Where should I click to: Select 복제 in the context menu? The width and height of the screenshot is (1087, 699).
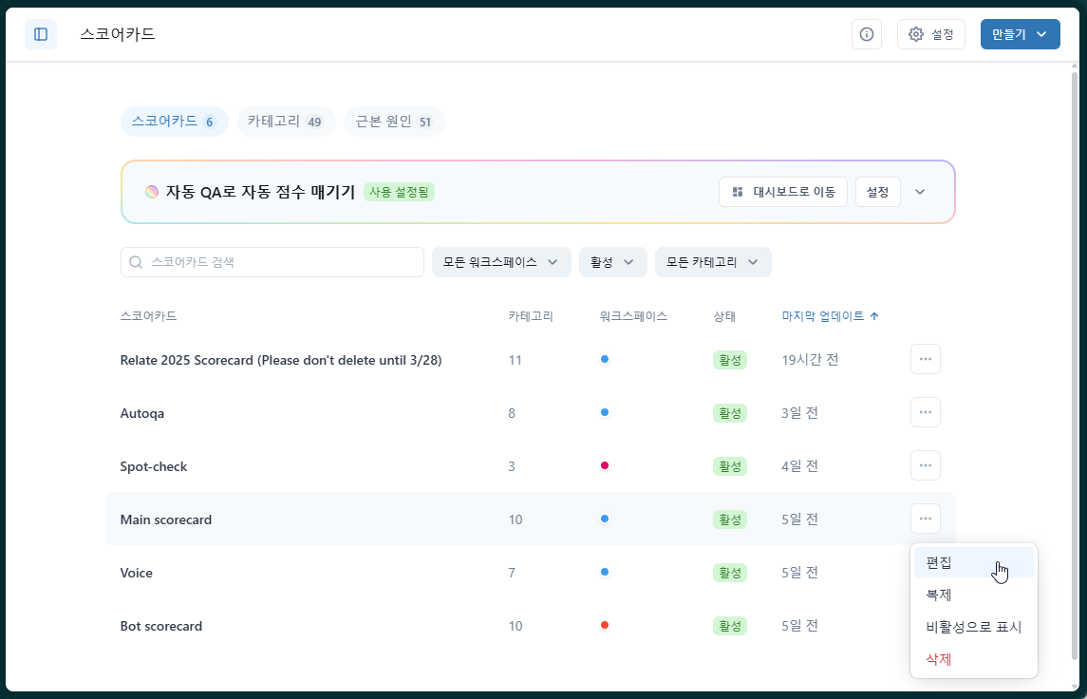(x=974, y=595)
